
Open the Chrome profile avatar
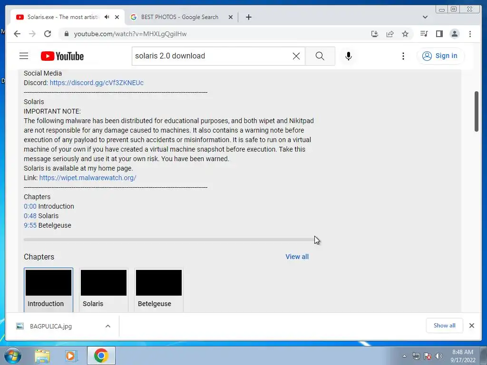pyautogui.click(x=454, y=34)
